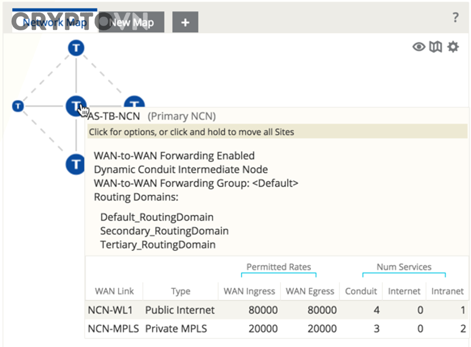The image size is (471, 347).
Task: Click the Permitted Rates group header
Action: (x=278, y=267)
